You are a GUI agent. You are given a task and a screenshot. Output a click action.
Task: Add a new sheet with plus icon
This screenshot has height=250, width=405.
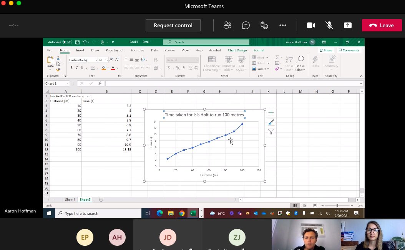coord(101,199)
